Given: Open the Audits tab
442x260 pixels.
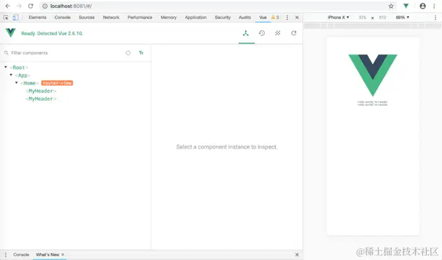Looking at the screenshot, I should (245, 18).
